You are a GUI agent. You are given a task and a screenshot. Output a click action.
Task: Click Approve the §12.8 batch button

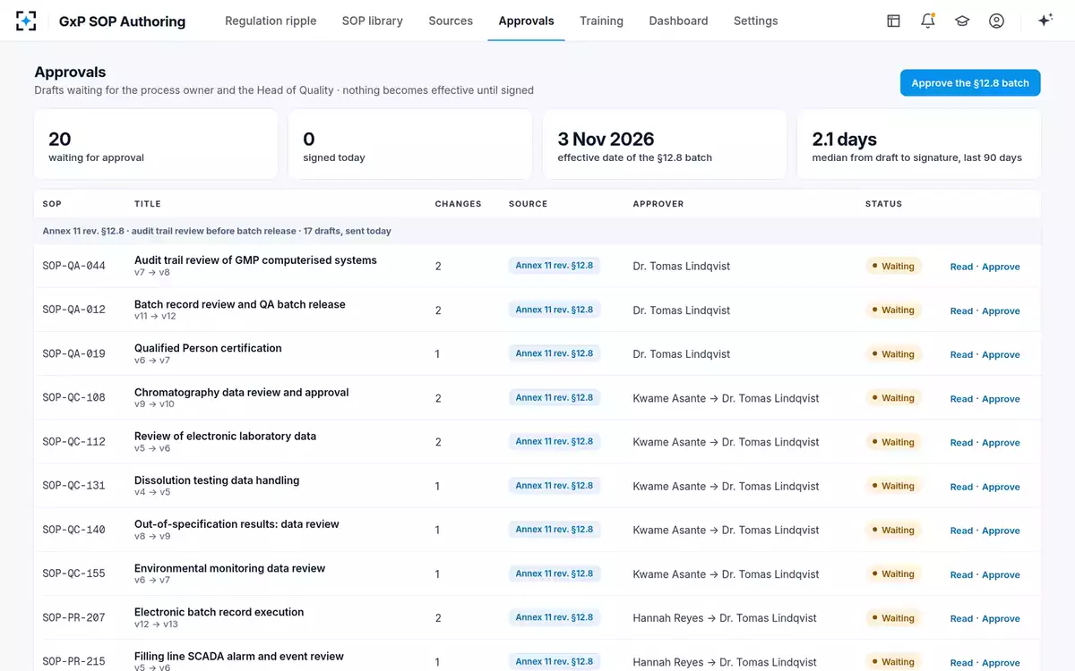[x=970, y=83]
